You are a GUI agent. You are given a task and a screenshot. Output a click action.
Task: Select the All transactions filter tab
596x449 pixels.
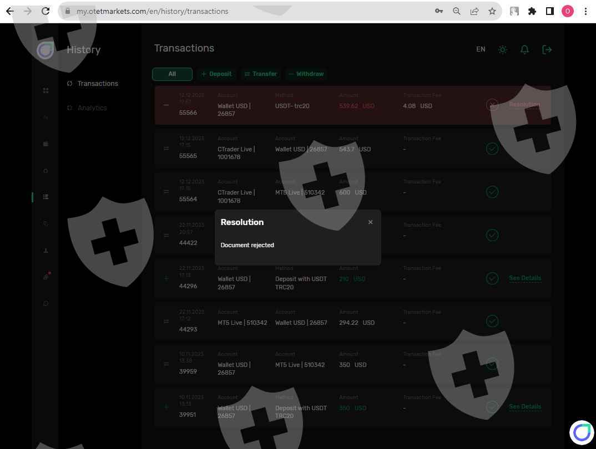pos(172,74)
